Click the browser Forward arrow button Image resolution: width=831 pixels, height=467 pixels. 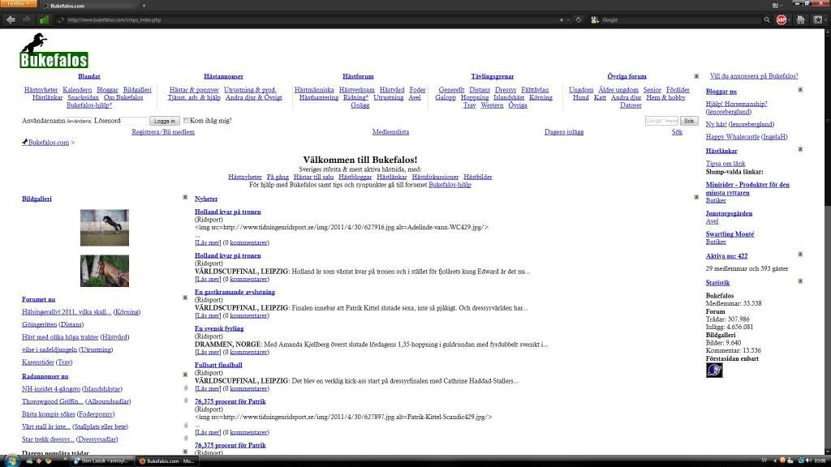[26, 19]
